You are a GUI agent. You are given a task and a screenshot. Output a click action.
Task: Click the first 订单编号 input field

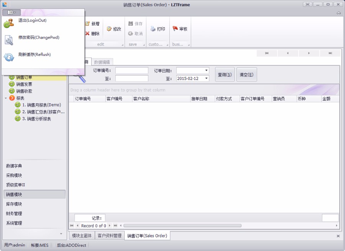(x=132, y=70)
